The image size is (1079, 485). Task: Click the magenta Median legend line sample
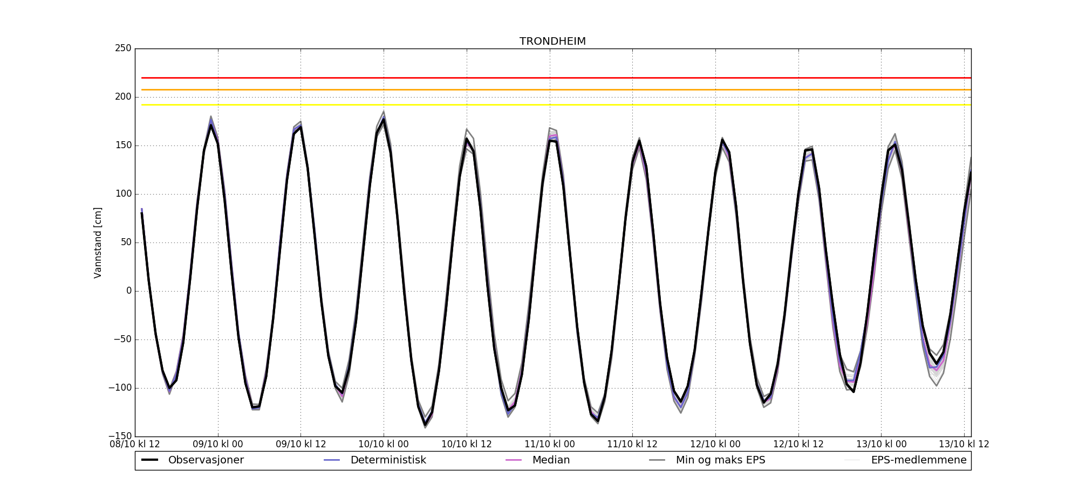(513, 460)
